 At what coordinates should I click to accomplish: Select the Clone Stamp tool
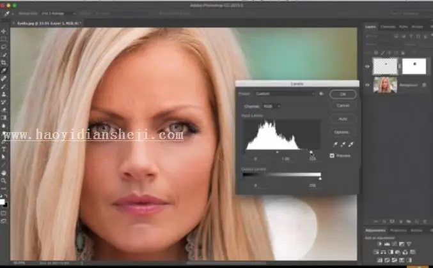coord(4,94)
